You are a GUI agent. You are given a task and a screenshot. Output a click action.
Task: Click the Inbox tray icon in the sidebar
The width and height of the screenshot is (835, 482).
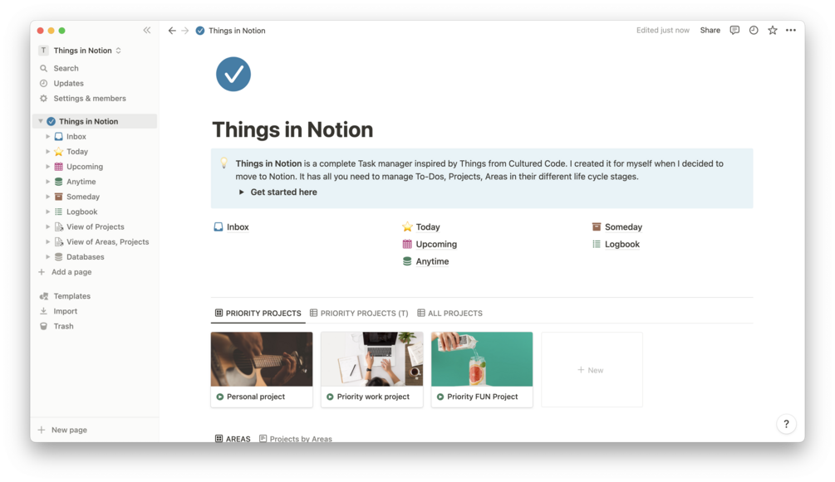click(x=59, y=137)
